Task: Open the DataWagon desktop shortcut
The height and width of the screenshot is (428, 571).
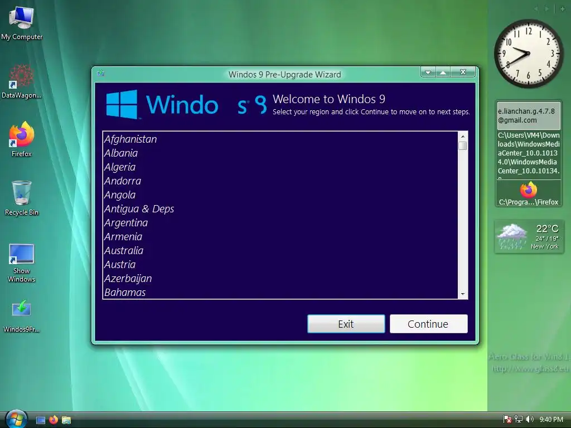Action: click(x=22, y=81)
